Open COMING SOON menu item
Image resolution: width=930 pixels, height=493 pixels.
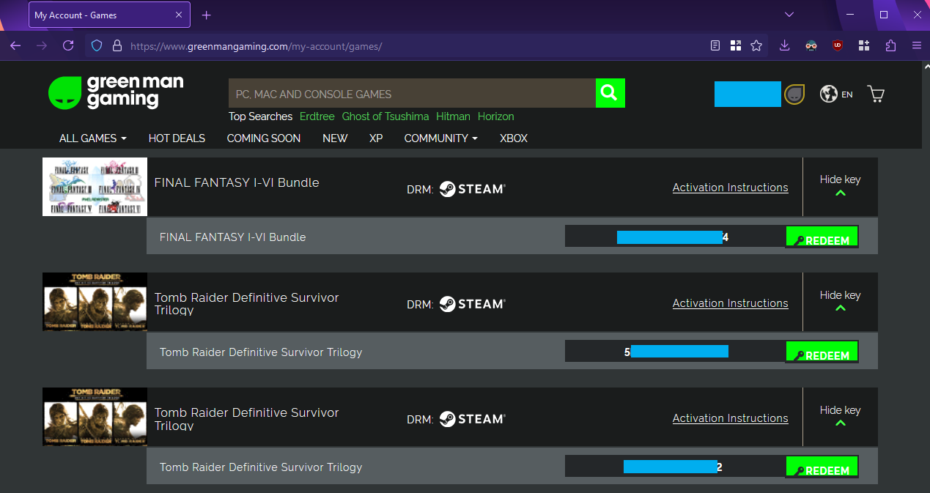coord(264,138)
